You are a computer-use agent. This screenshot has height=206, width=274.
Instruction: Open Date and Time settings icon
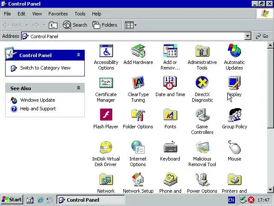(170, 83)
